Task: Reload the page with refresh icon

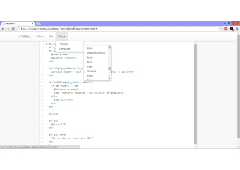Action: point(13,29)
